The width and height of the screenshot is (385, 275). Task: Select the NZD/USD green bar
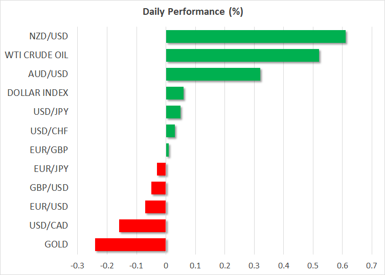256,37
